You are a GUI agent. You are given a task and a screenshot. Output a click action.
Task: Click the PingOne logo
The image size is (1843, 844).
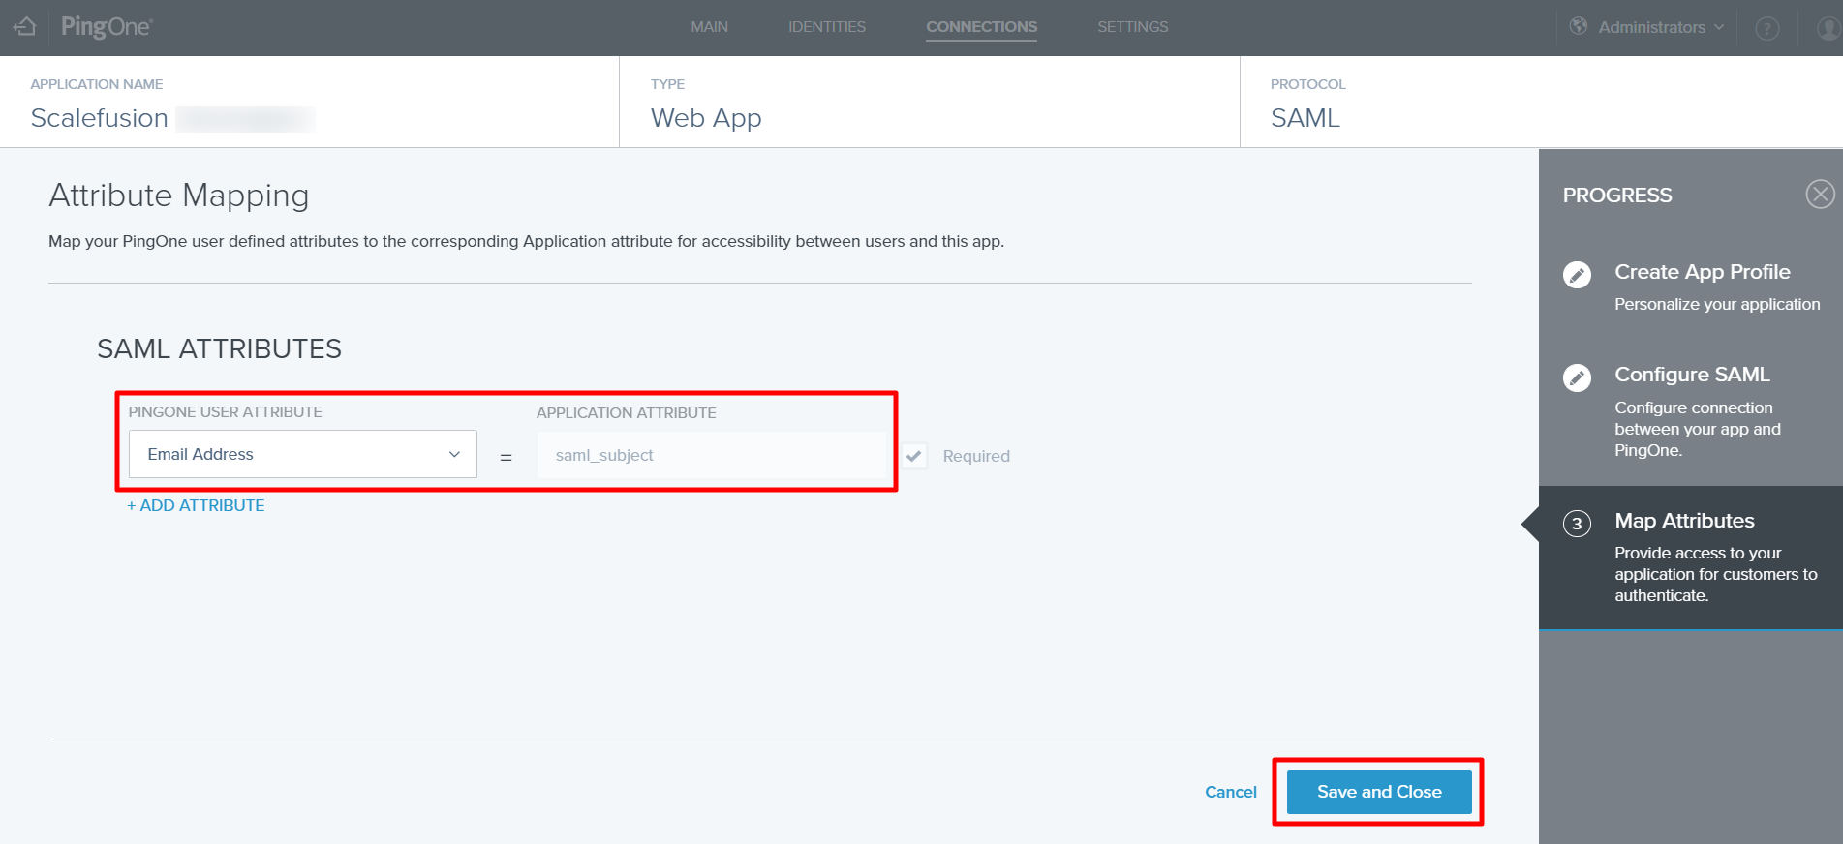tap(107, 27)
